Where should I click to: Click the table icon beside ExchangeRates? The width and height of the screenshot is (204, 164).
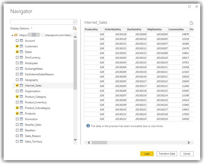[22, 69]
